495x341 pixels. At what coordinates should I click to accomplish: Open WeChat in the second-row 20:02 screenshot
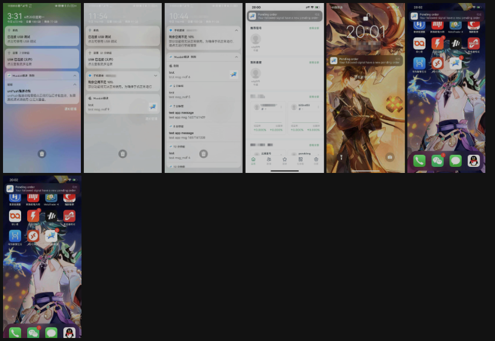(33, 333)
